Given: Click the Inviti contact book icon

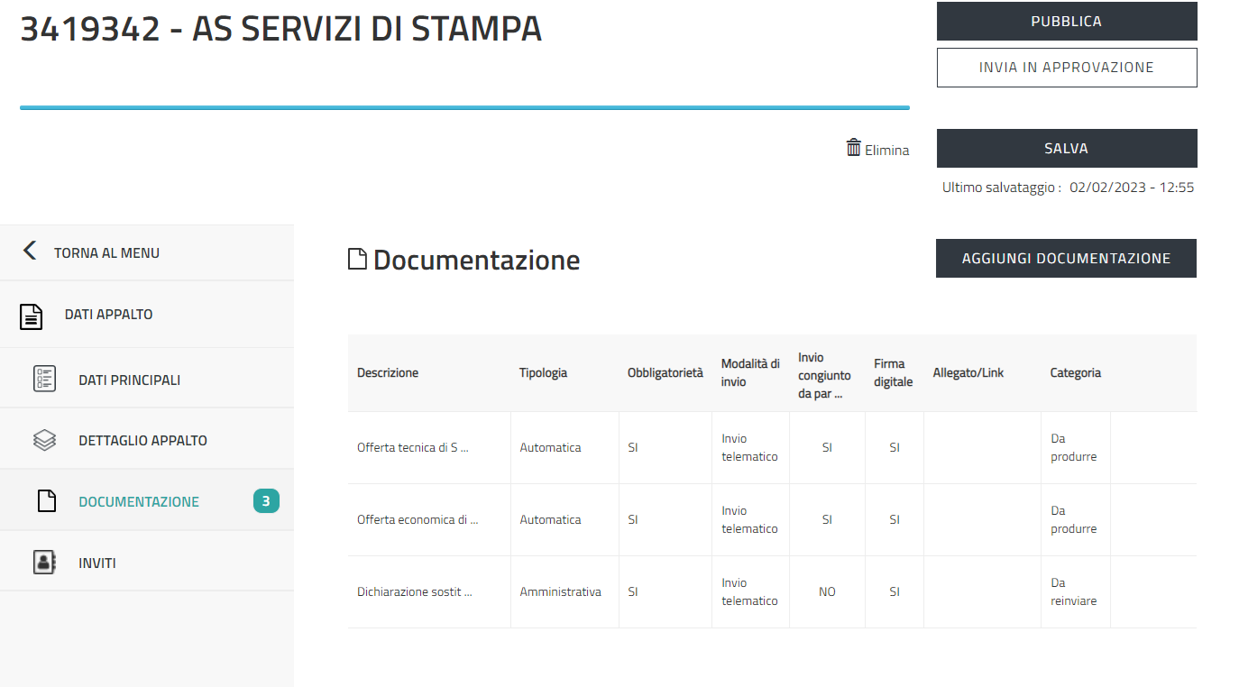Looking at the screenshot, I should point(44,563).
